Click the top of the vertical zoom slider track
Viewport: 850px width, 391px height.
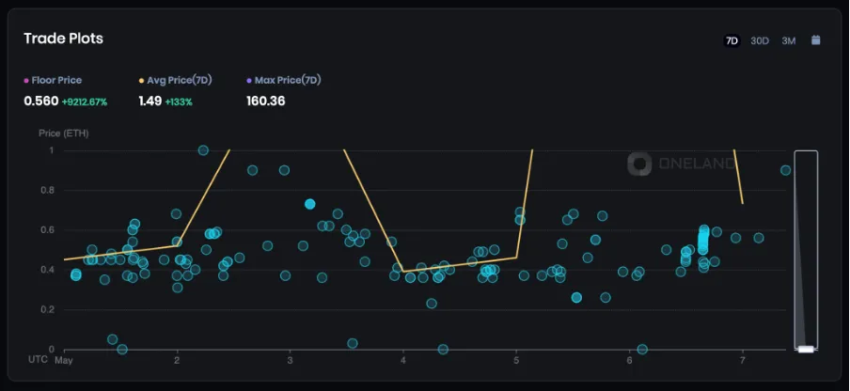806,154
